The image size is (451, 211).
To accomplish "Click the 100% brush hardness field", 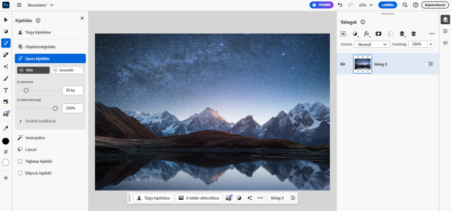I will tap(73, 108).
